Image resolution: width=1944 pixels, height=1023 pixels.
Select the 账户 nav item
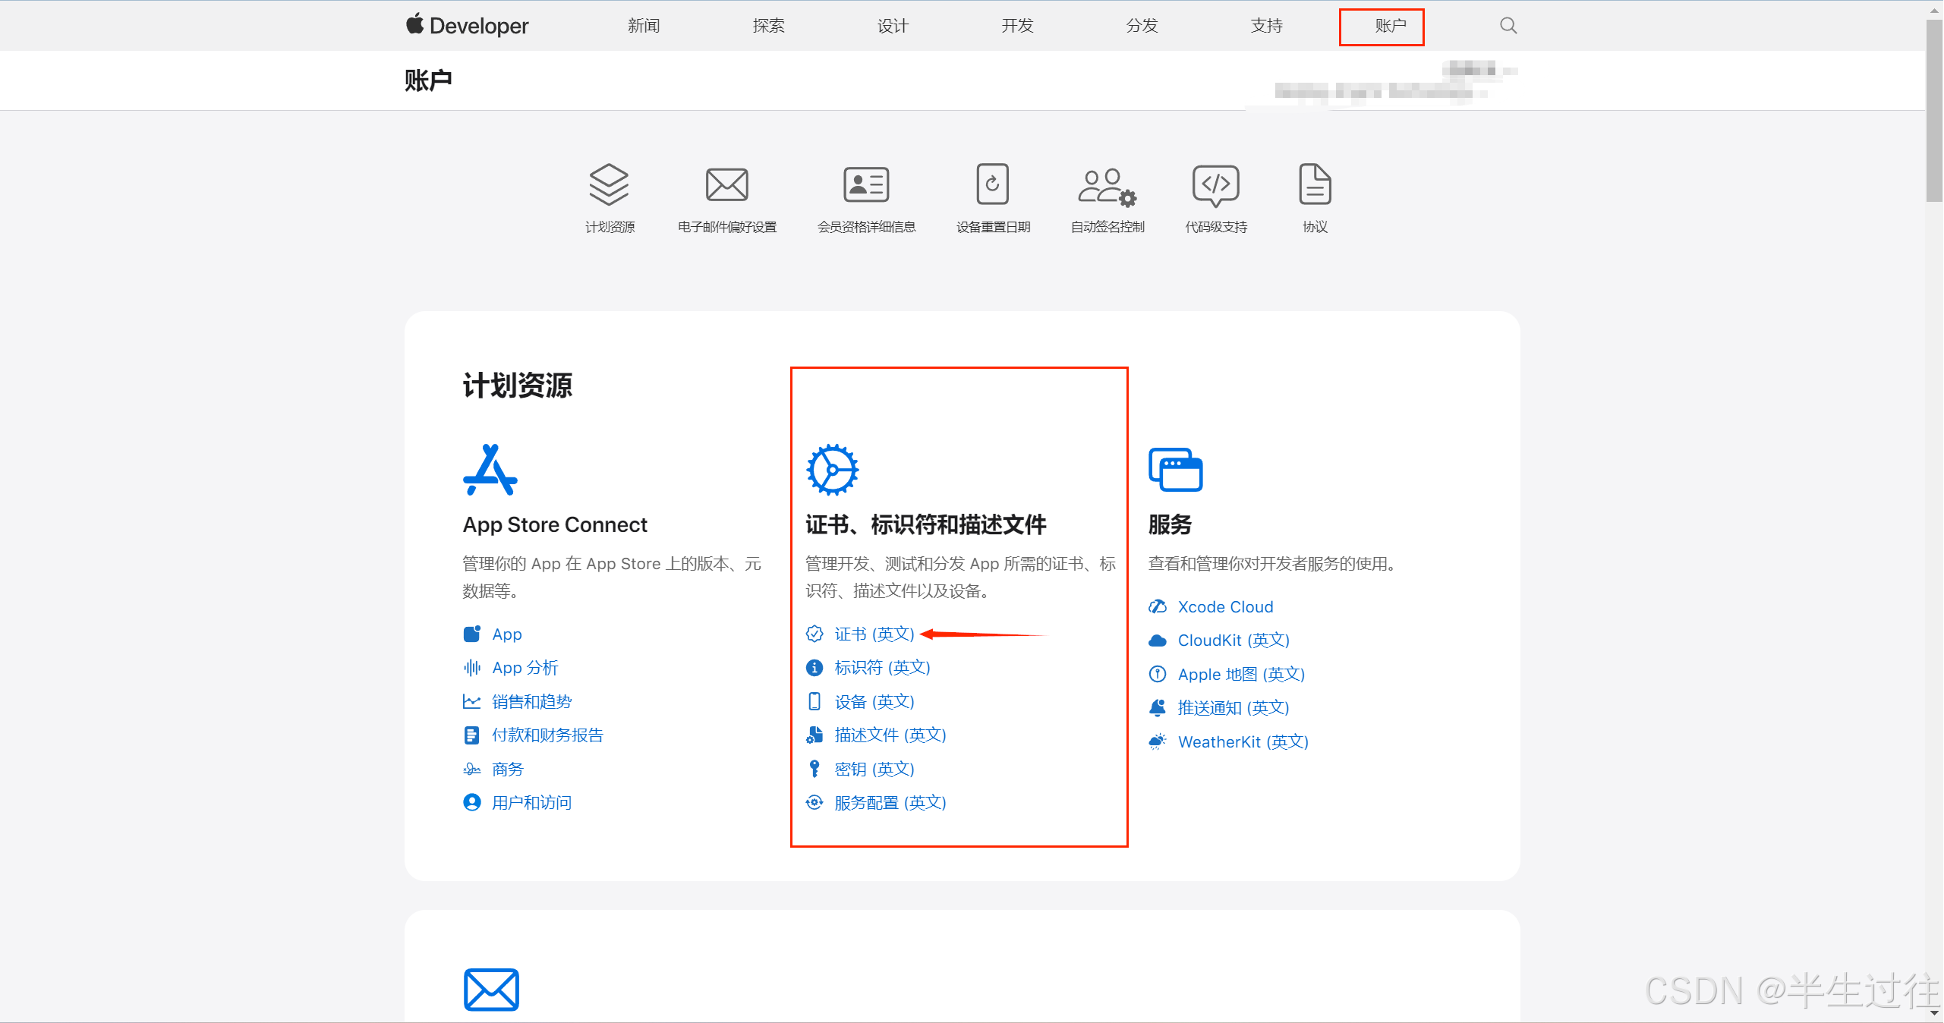(1391, 26)
